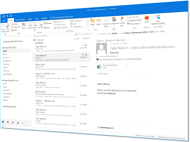Open the By Date sort dropdown
Image resolution: width=190 pixels, height=142 pixels.
tap(77, 39)
